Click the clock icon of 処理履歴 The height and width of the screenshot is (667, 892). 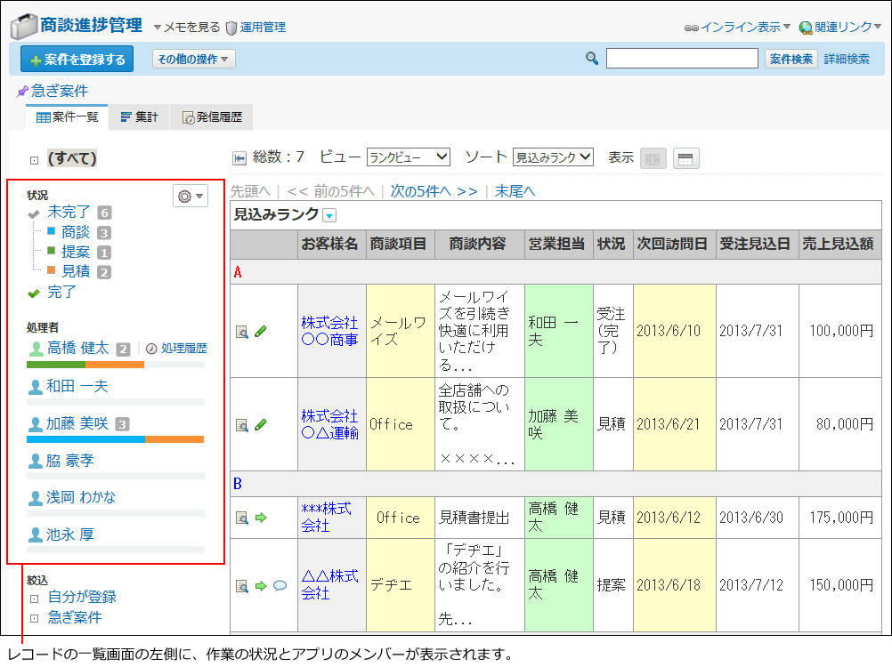(x=151, y=349)
